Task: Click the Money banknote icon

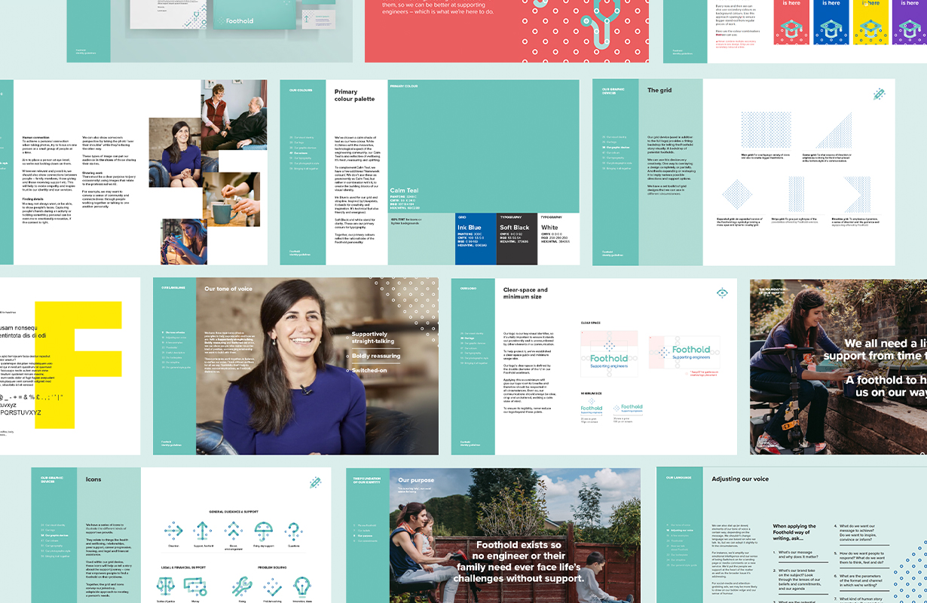Action: [196, 586]
